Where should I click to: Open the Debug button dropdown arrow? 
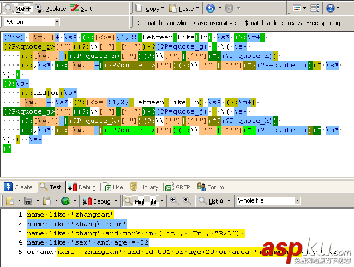pyautogui.click(x=116, y=200)
